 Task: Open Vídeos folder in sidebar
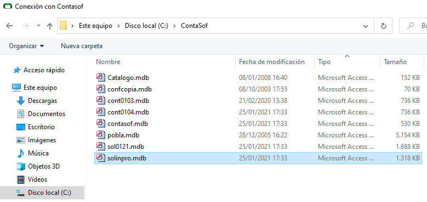pyautogui.click(x=38, y=180)
